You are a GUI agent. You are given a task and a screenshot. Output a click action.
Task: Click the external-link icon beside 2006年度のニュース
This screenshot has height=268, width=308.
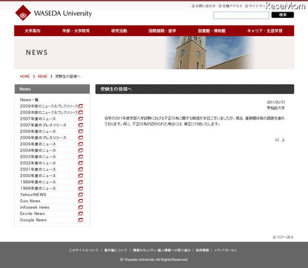tap(80, 131)
